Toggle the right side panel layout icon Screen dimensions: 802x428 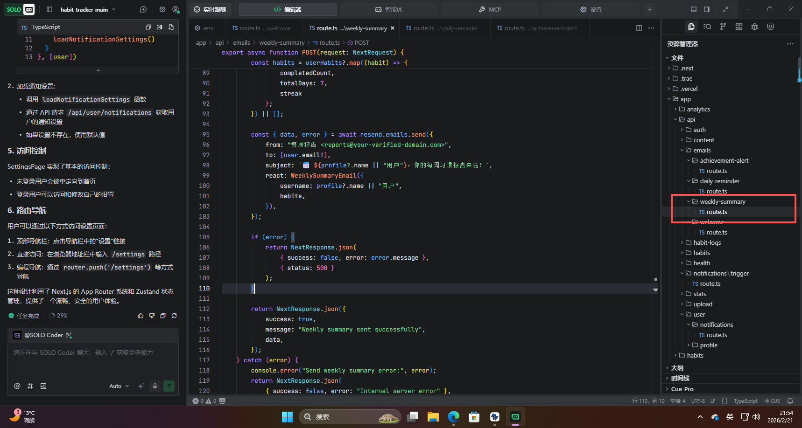pyautogui.click(x=707, y=9)
